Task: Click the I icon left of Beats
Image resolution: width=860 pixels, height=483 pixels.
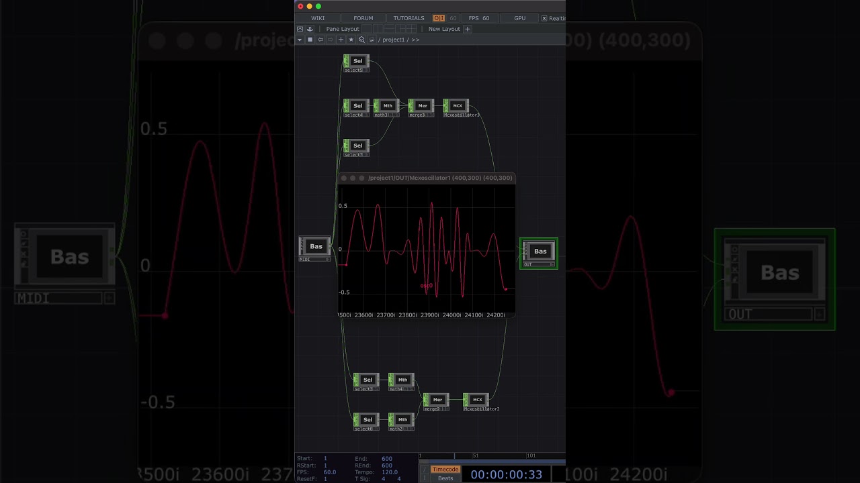Action: pyautogui.click(x=425, y=478)
